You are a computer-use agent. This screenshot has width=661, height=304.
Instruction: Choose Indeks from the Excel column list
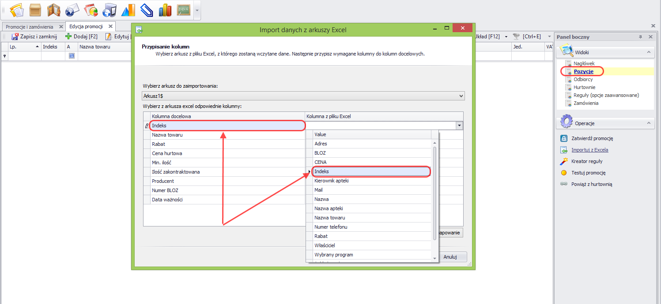point(370,171)
